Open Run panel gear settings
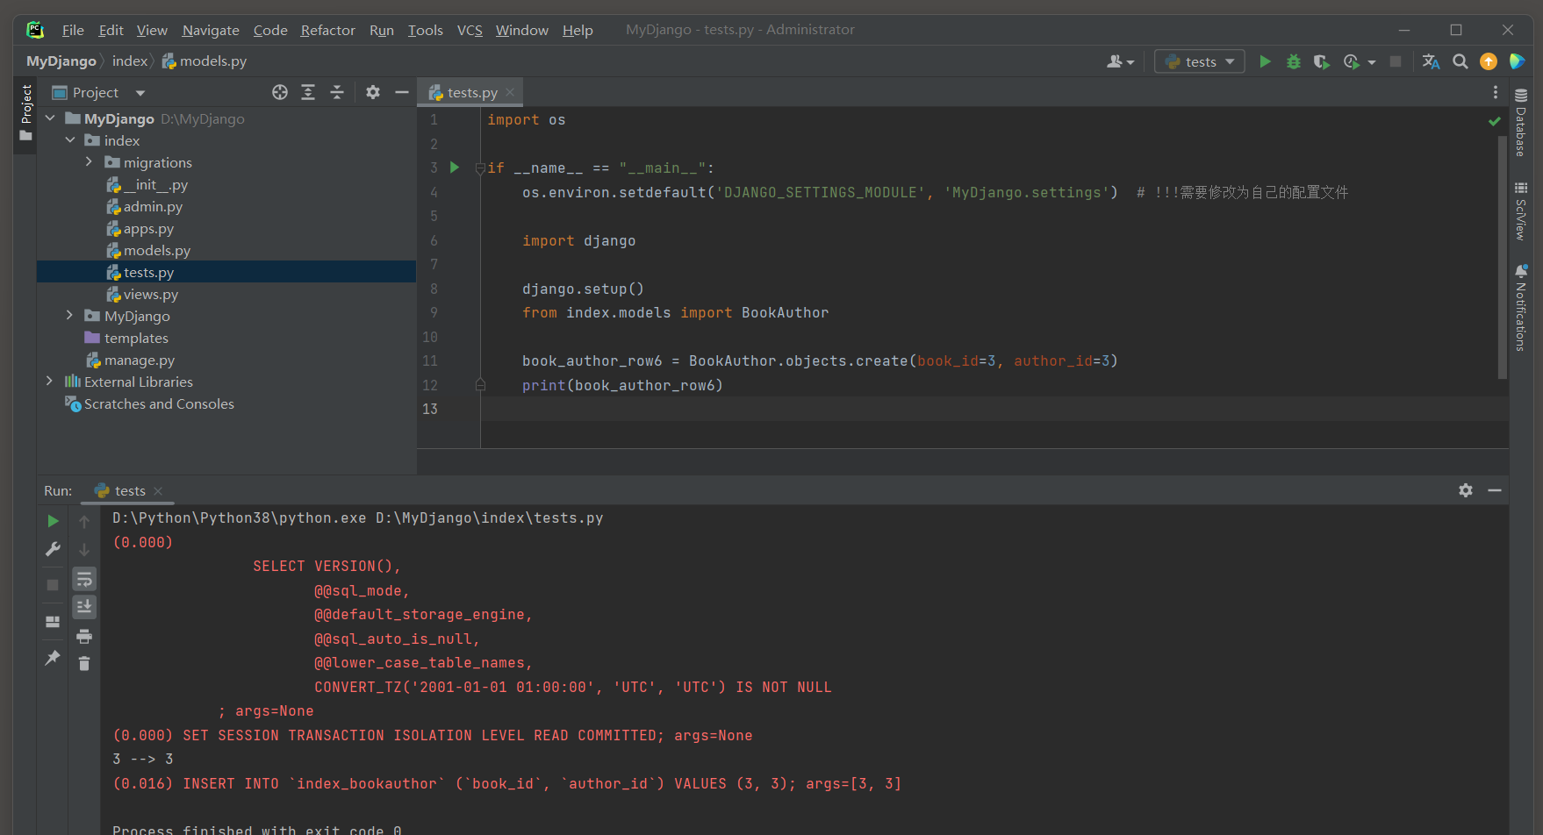1543x835 pixels. click(x=1466, y=490)
